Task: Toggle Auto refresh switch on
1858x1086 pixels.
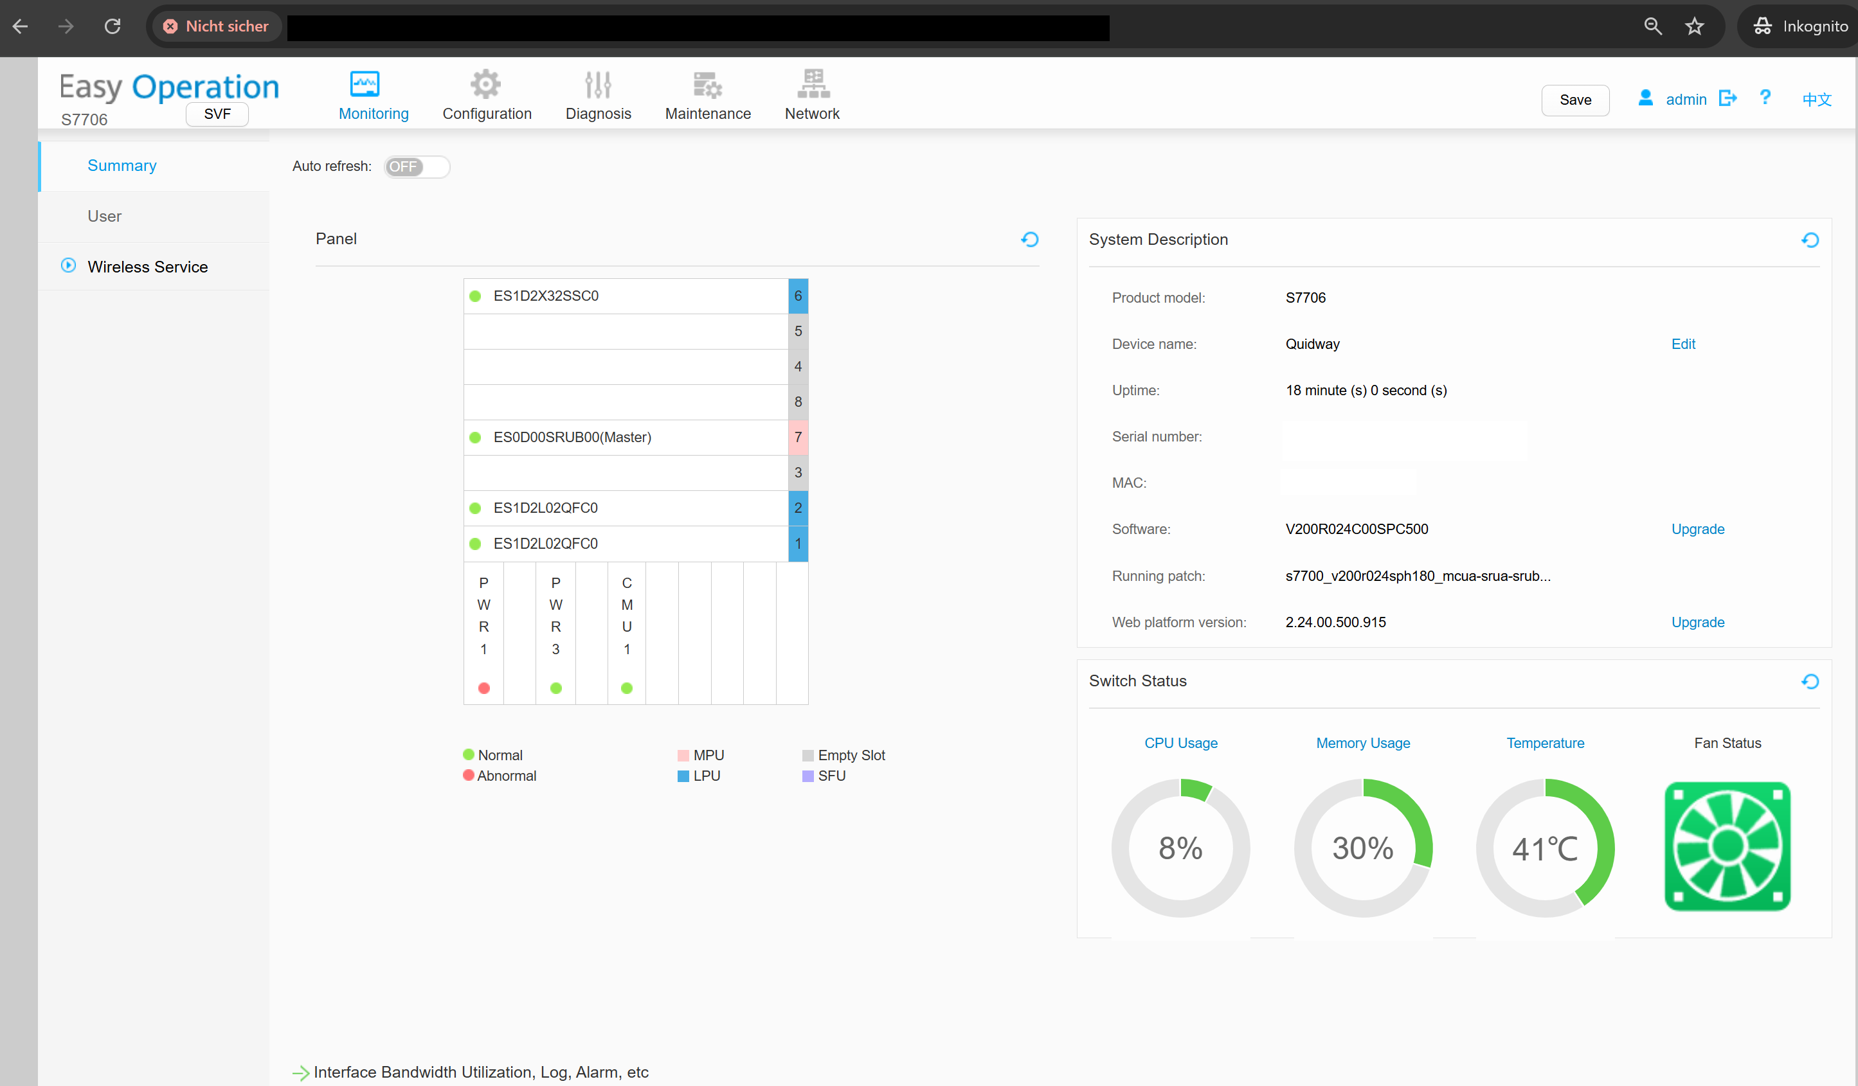Action: click(417, 166)
